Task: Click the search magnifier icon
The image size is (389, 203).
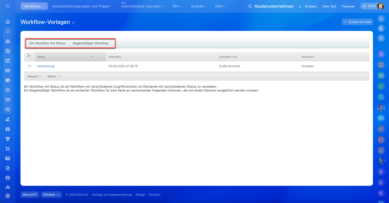Action: tap(250, 6)
